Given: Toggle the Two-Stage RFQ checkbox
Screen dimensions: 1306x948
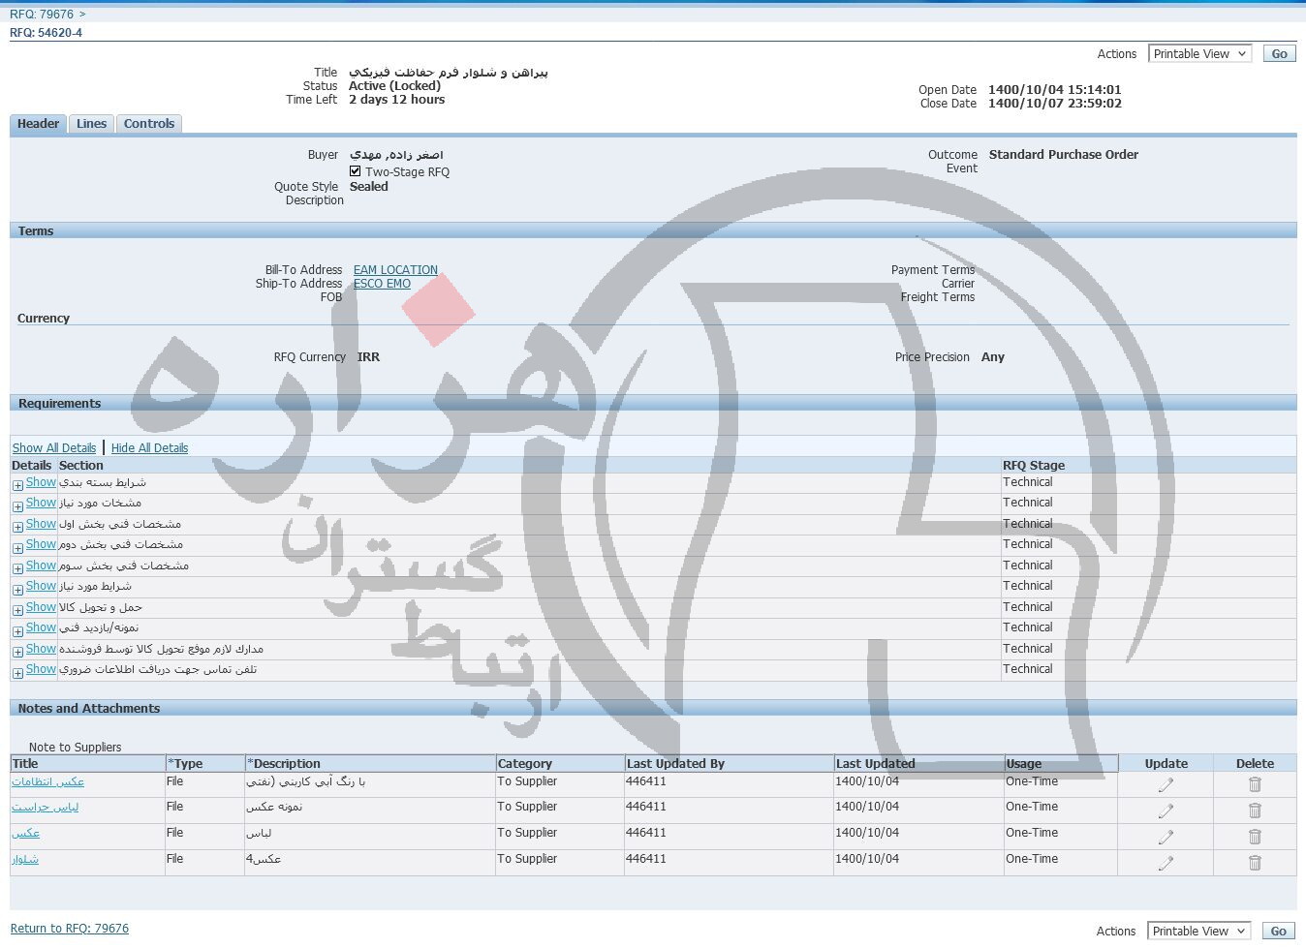Looking at the screenshot, I should point(356,171).
